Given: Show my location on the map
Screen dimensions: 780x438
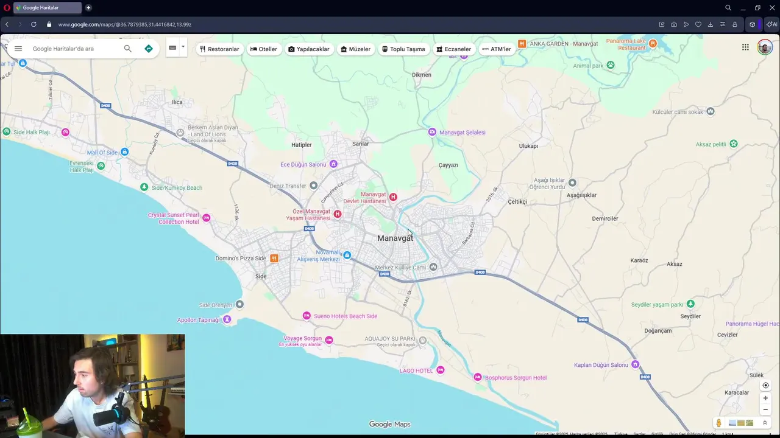Looking at the screenshot, I should click(766, 385).
